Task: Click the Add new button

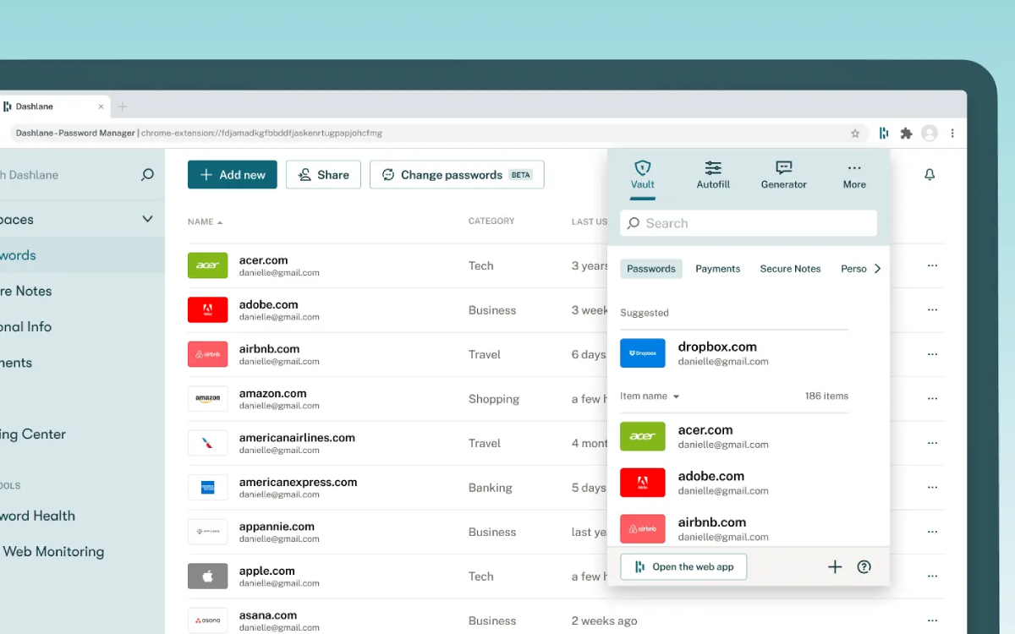Action: click(x=233, y=175)
